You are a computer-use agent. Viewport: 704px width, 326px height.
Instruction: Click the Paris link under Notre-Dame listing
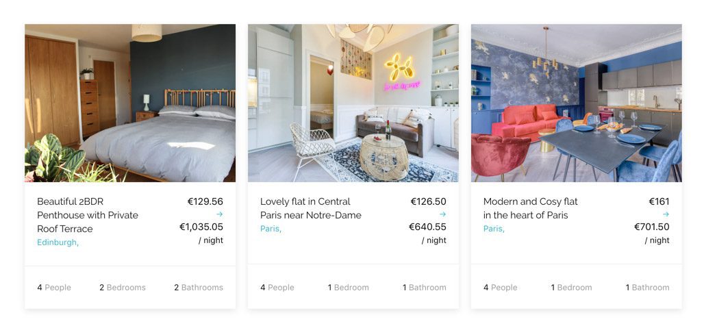271,229
